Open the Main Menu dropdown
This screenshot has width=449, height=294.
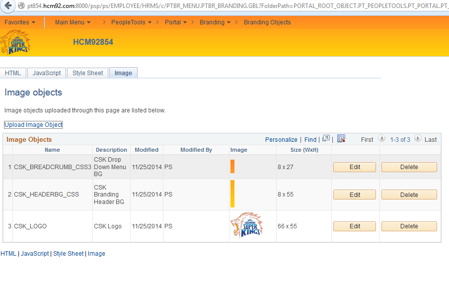pyautogui.click(x=73, y=22)
